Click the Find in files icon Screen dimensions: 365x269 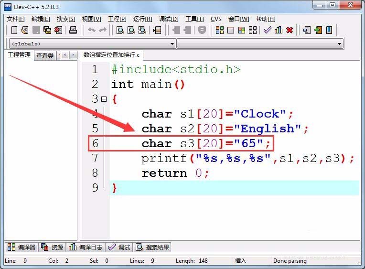[142, 30]
